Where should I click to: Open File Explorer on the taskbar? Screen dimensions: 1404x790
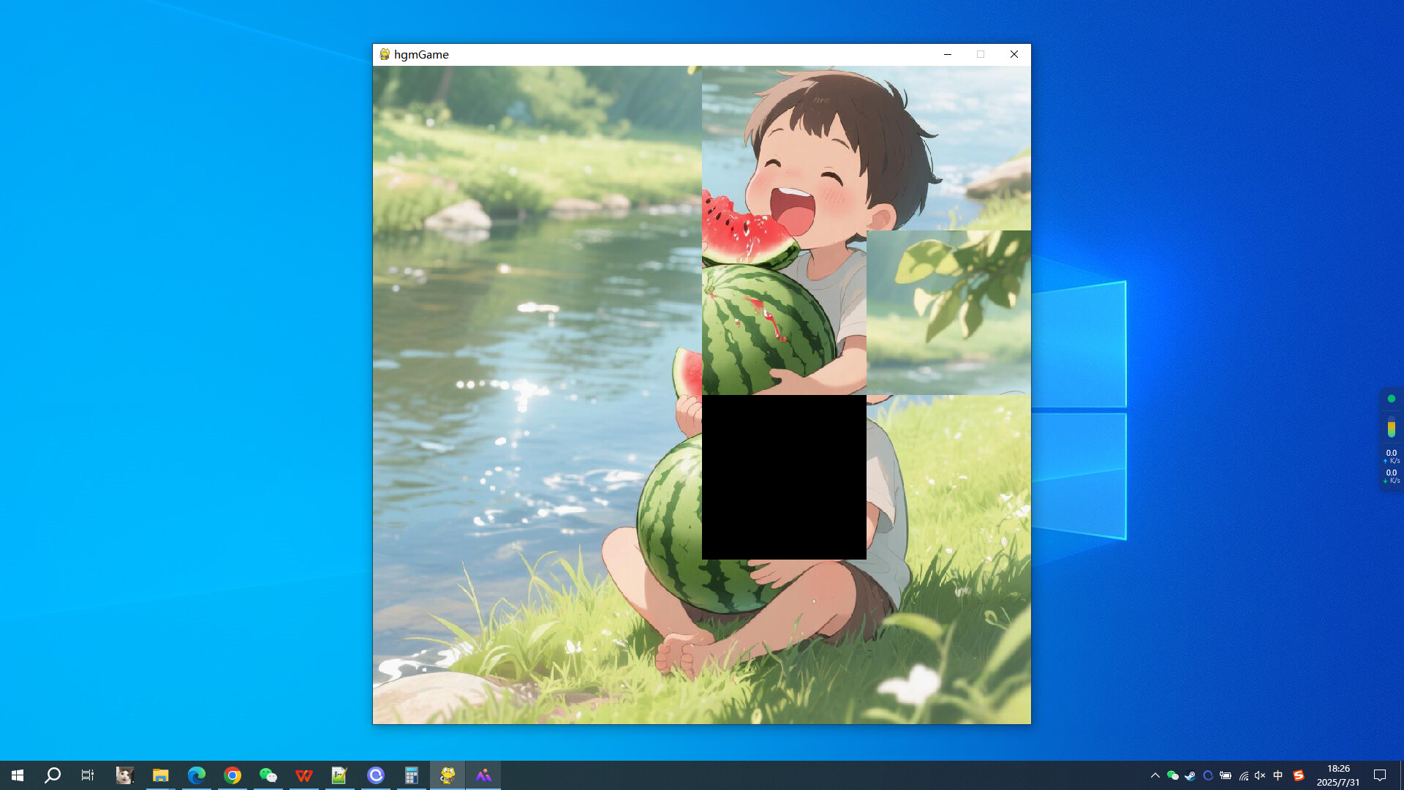coord(161,776)
